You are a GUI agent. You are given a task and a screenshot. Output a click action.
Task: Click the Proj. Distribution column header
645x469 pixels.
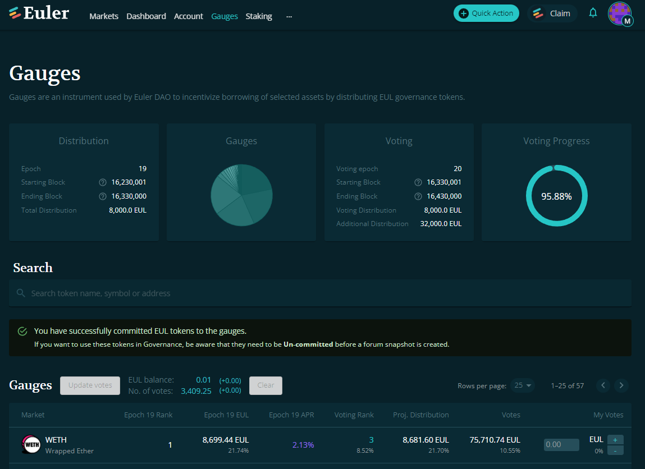421,415
